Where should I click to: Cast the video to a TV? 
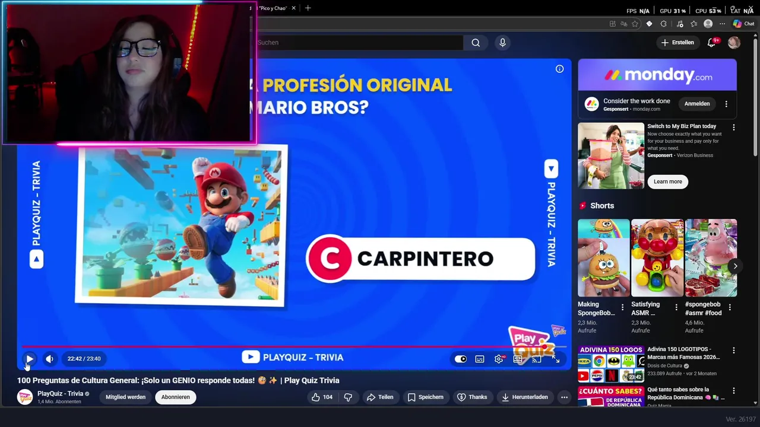pos(537,359)
